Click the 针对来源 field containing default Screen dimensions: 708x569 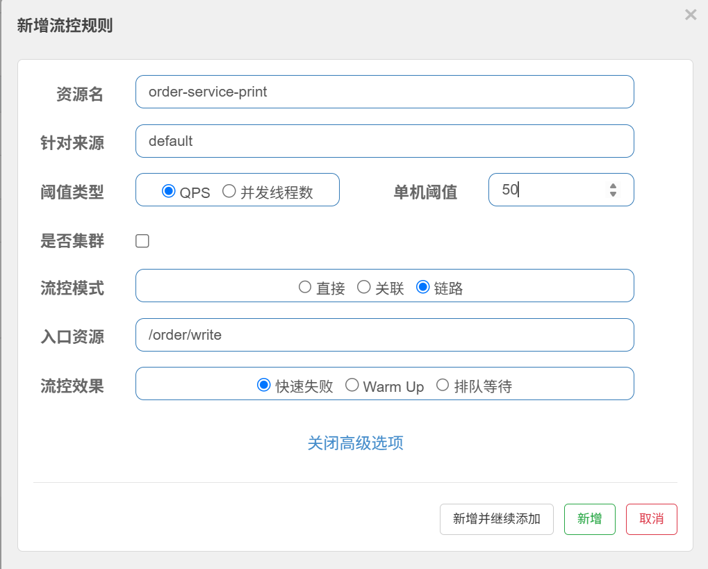coord(385,141)
